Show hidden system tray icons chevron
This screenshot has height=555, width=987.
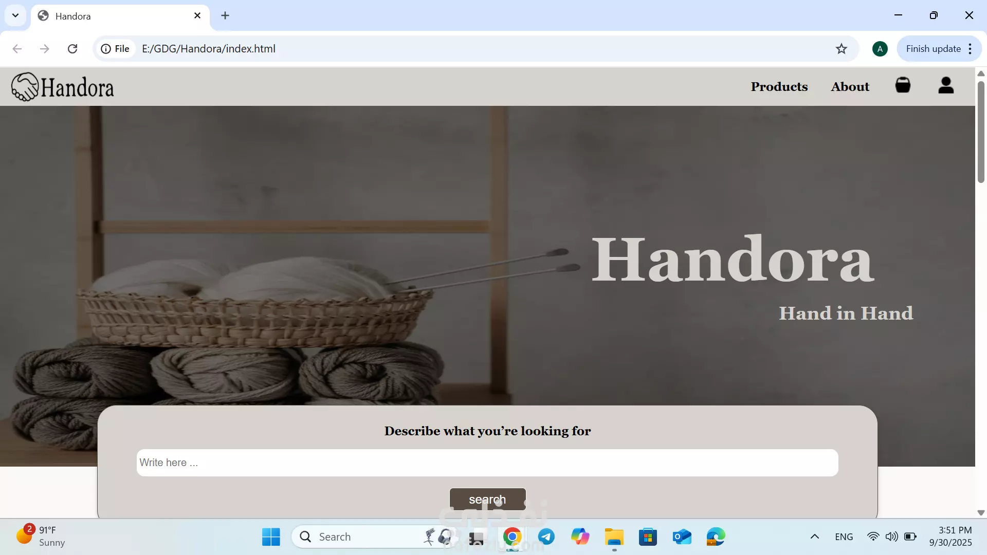point(815,537)
